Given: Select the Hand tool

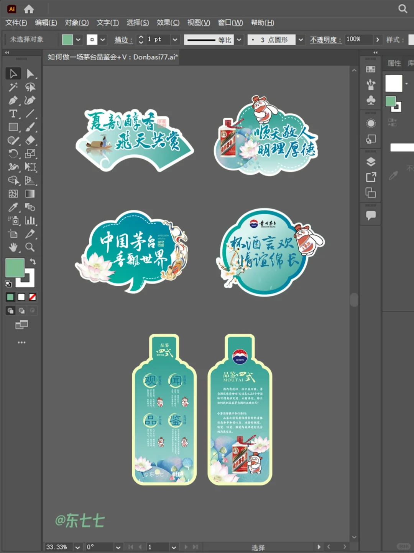Looking at the screenshot, I should (x=13, y=247).
